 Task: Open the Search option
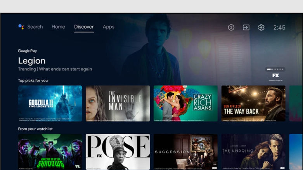click(35, 27)
